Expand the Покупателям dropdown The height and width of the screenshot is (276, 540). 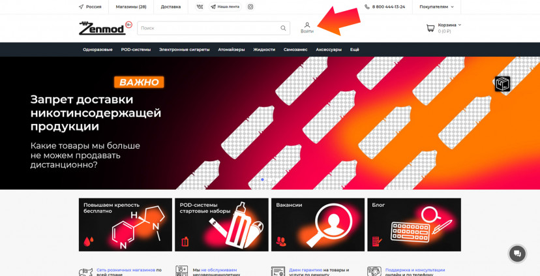[435, 7]
